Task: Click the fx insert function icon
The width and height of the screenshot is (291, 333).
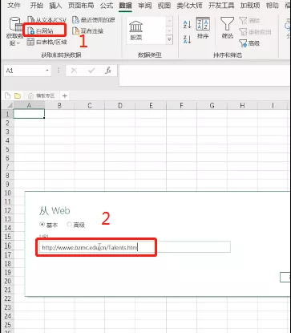Action: [x=108, y=71]
